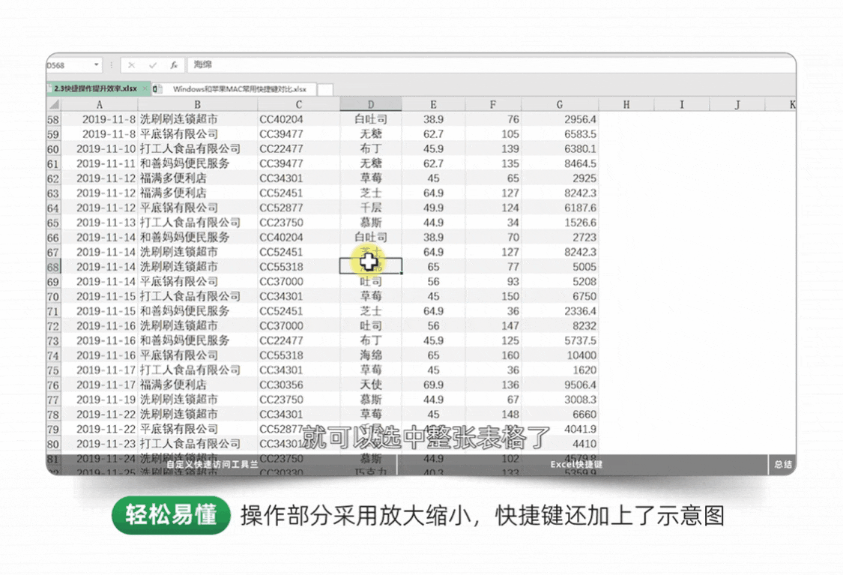The height and width of the screenshot is (575, 843).
Task: Select column C header
Action: pyautogui.click(x=298, y=104)
